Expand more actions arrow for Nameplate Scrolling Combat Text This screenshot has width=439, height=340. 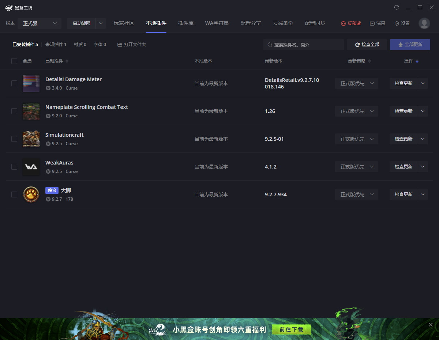[423, 111]
